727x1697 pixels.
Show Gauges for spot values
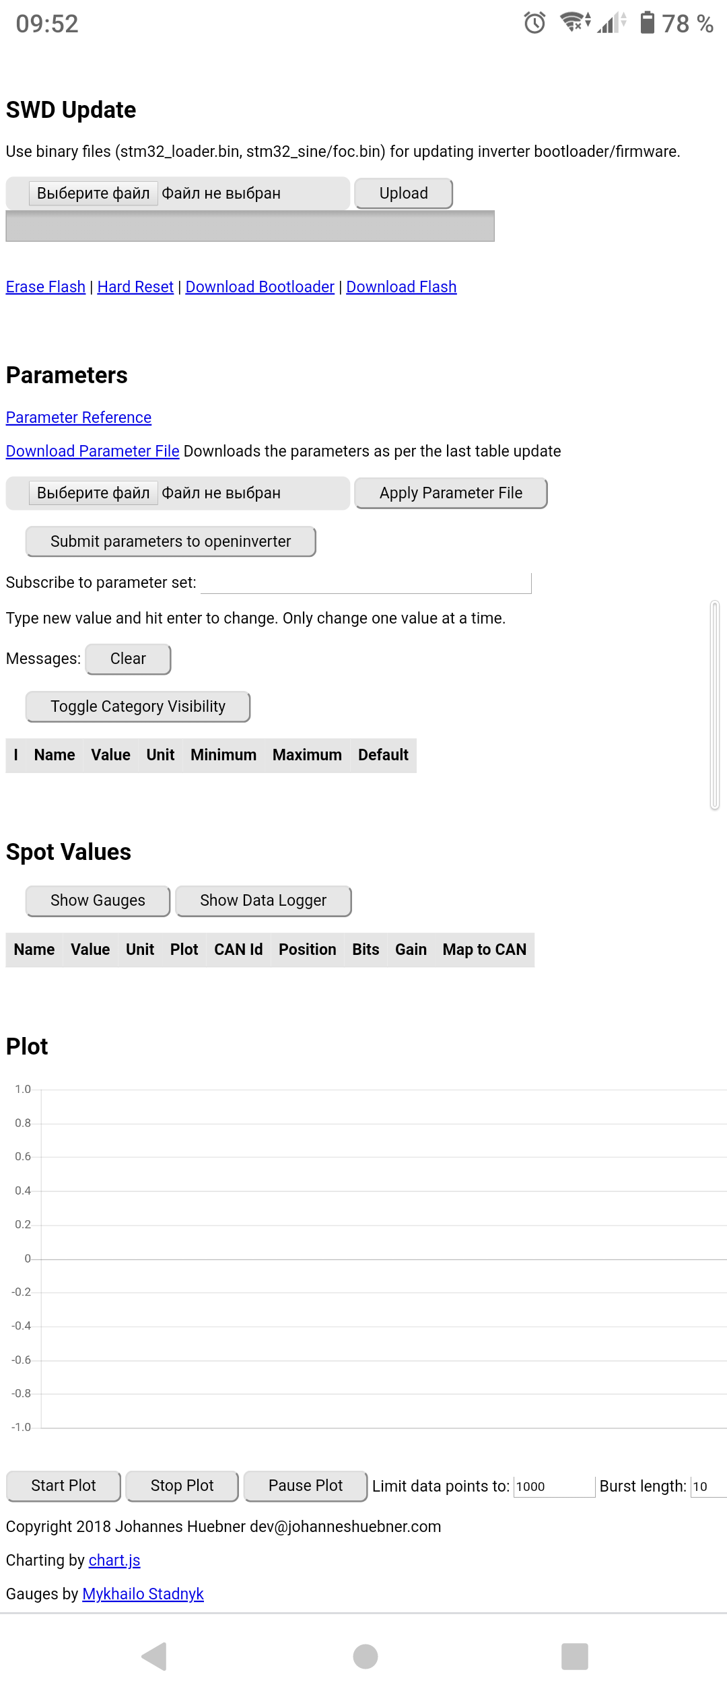[98, 900]
